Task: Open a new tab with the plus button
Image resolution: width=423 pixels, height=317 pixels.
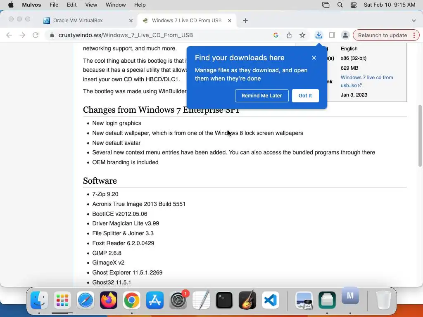Action: coord(245,21)
